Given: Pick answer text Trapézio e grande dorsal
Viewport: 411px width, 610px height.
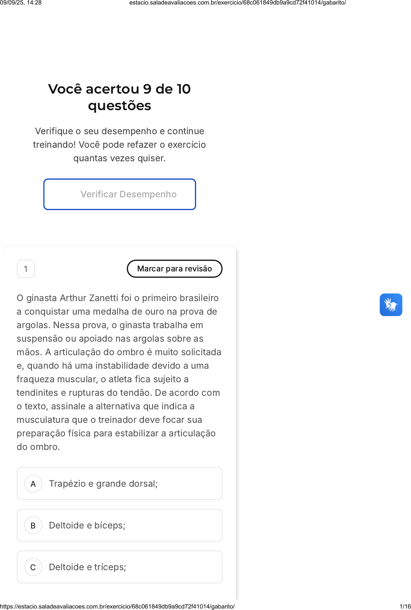Looking at the screenshot, I should click(x=103, y=484).
